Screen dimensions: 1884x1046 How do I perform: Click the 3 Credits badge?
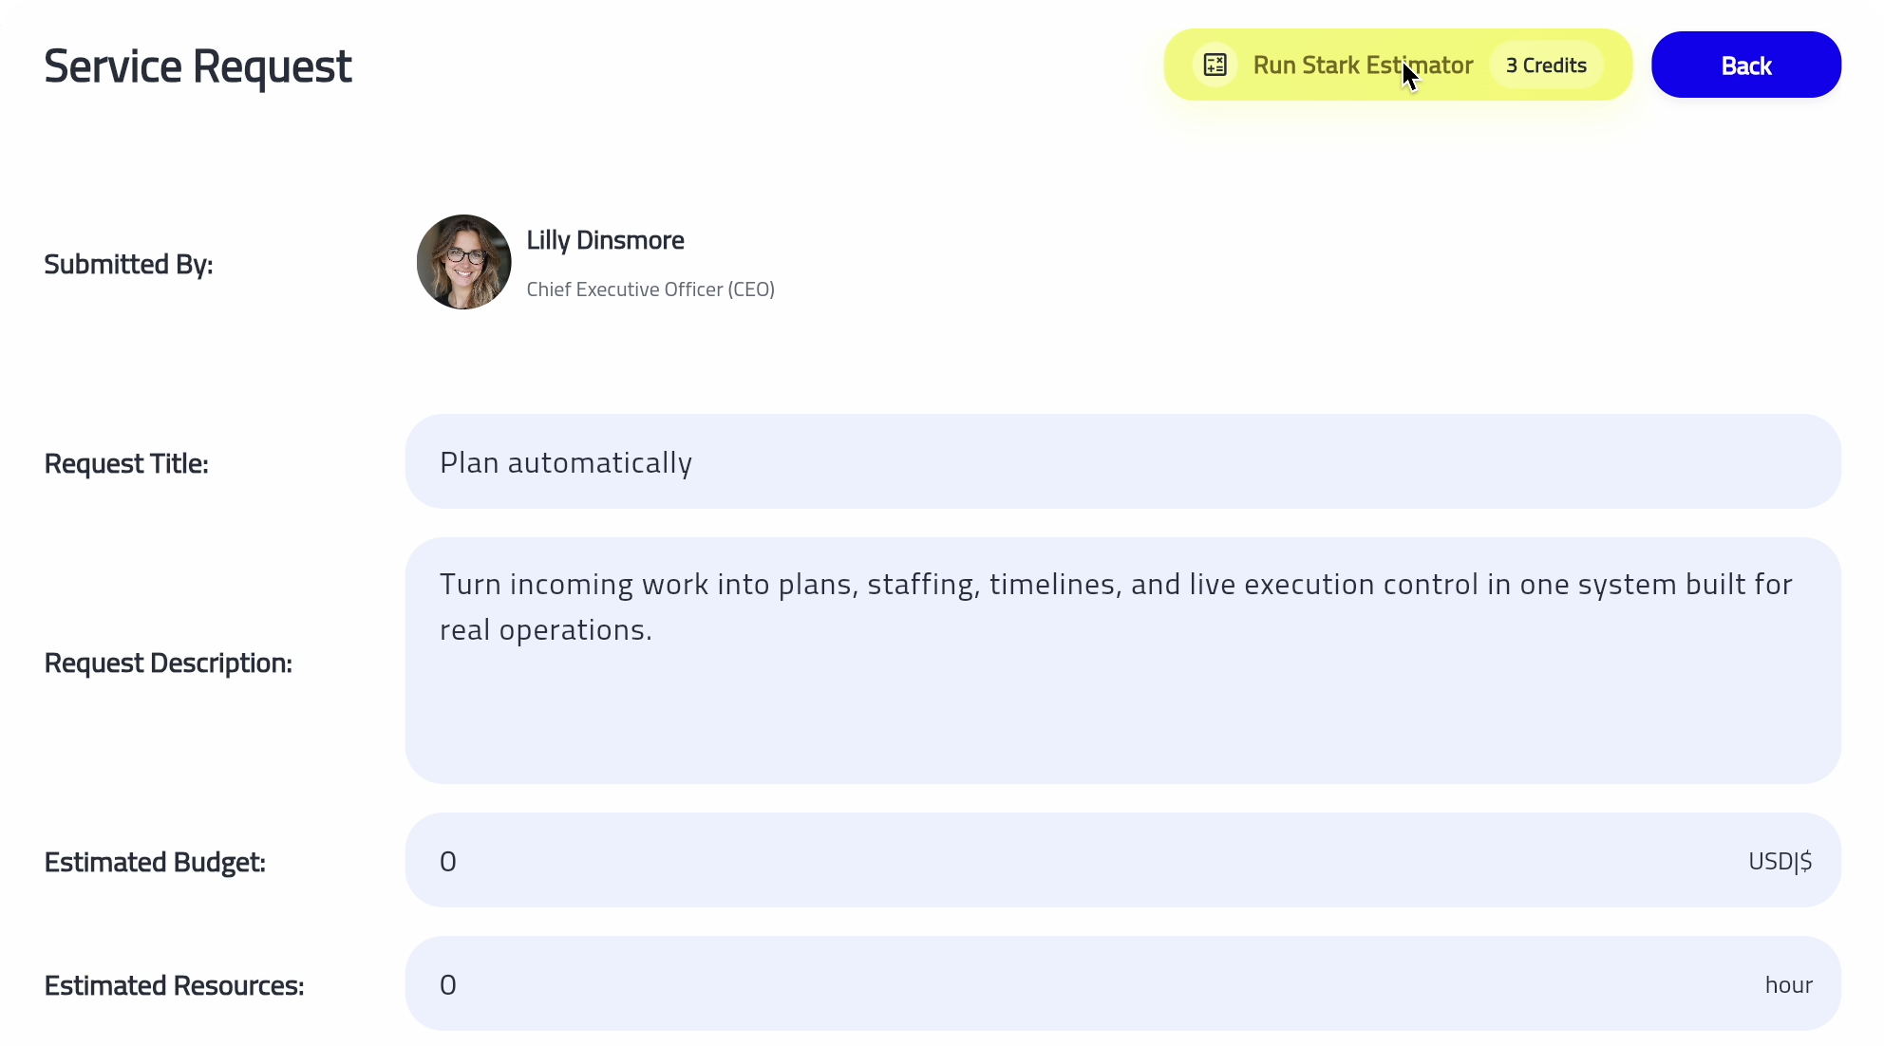[1546, 65]
